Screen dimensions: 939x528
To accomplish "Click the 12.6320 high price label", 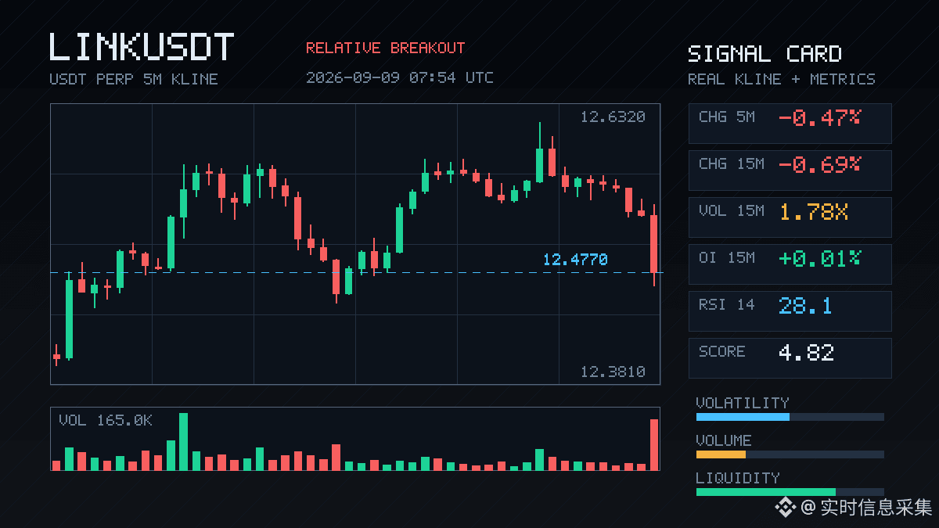I will [x=613, y=117].
